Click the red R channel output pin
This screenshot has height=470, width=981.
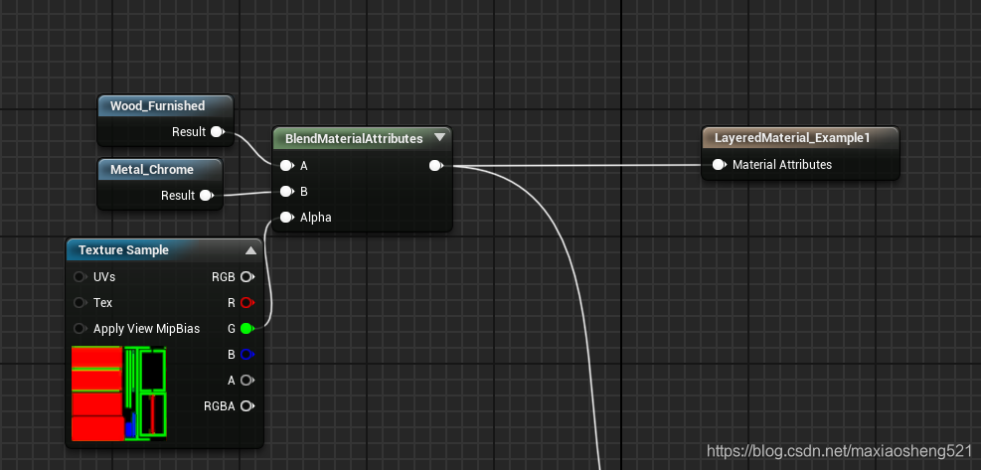247,303
